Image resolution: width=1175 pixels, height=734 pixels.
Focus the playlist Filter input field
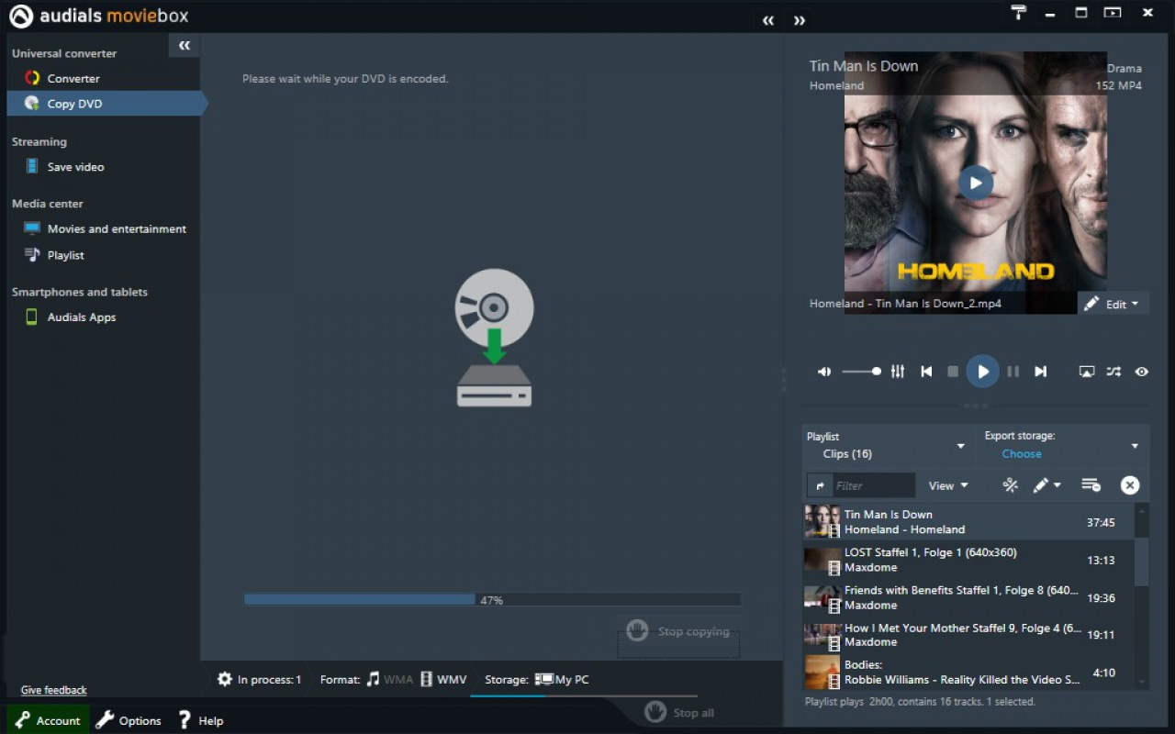tap(874, 485)
